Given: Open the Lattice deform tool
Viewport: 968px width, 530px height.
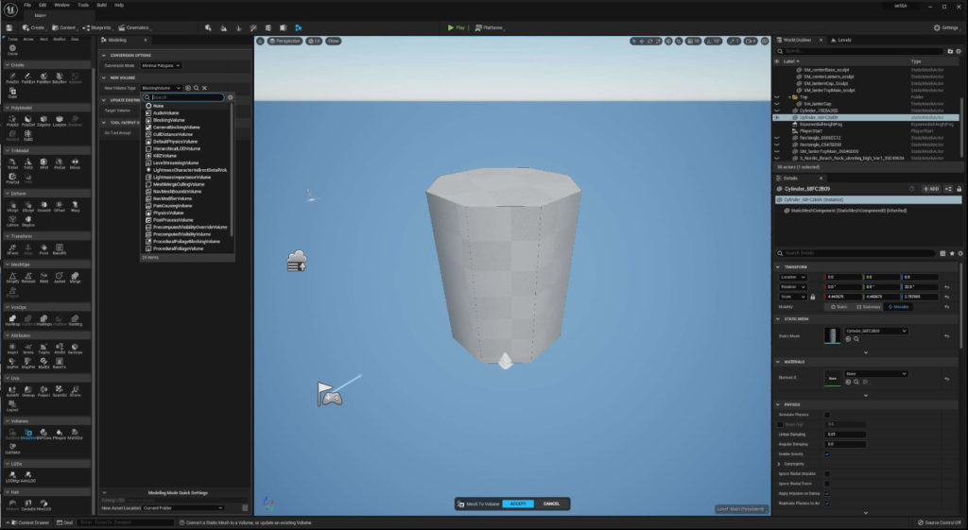Looking at the screenshot, I should (12, 221).
